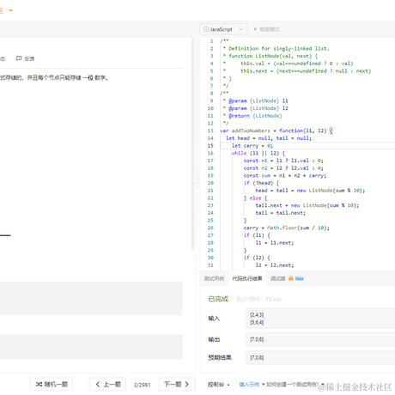
Task: Click the 反馈 feedback flag icon
Action: pyautogui.click(x=19, y=58)
